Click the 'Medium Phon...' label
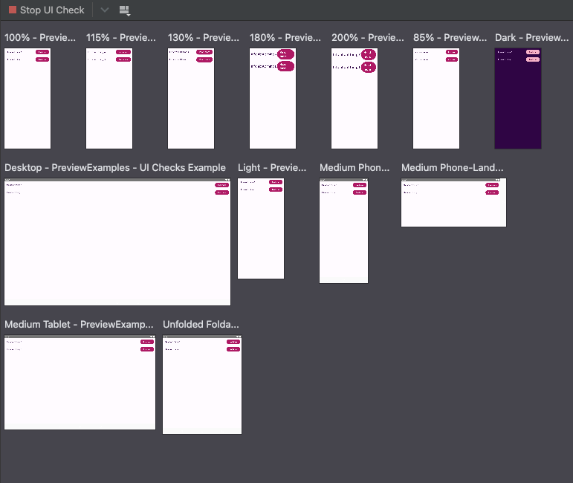The image size is (573, 483). tap(355, 168)
